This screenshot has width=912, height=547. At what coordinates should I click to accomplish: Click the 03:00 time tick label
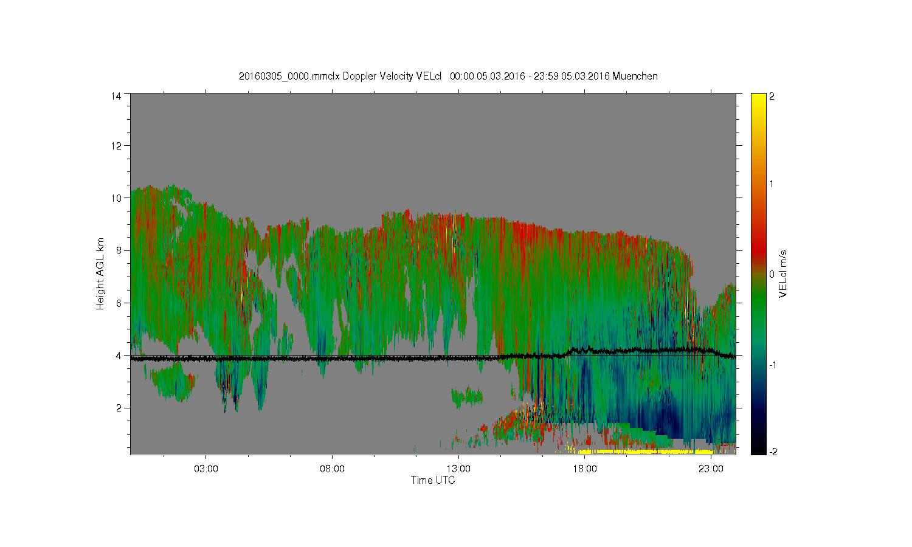pyautogui.click(x=206, y=469)
